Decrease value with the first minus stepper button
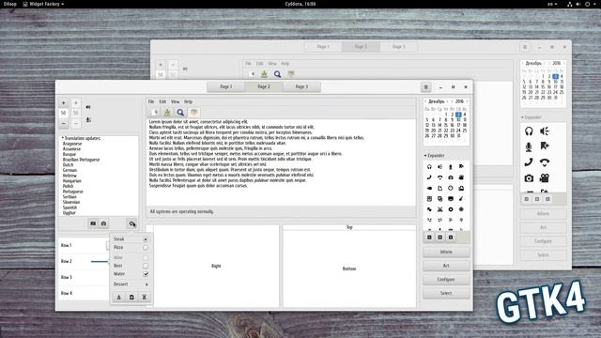The image size is (601, 338). click(x=64, y=124)
